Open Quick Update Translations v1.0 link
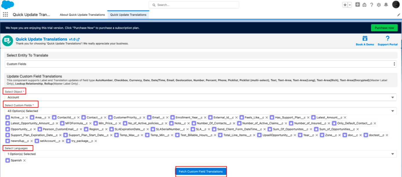 pyautogui.click(x=47, y=39)
